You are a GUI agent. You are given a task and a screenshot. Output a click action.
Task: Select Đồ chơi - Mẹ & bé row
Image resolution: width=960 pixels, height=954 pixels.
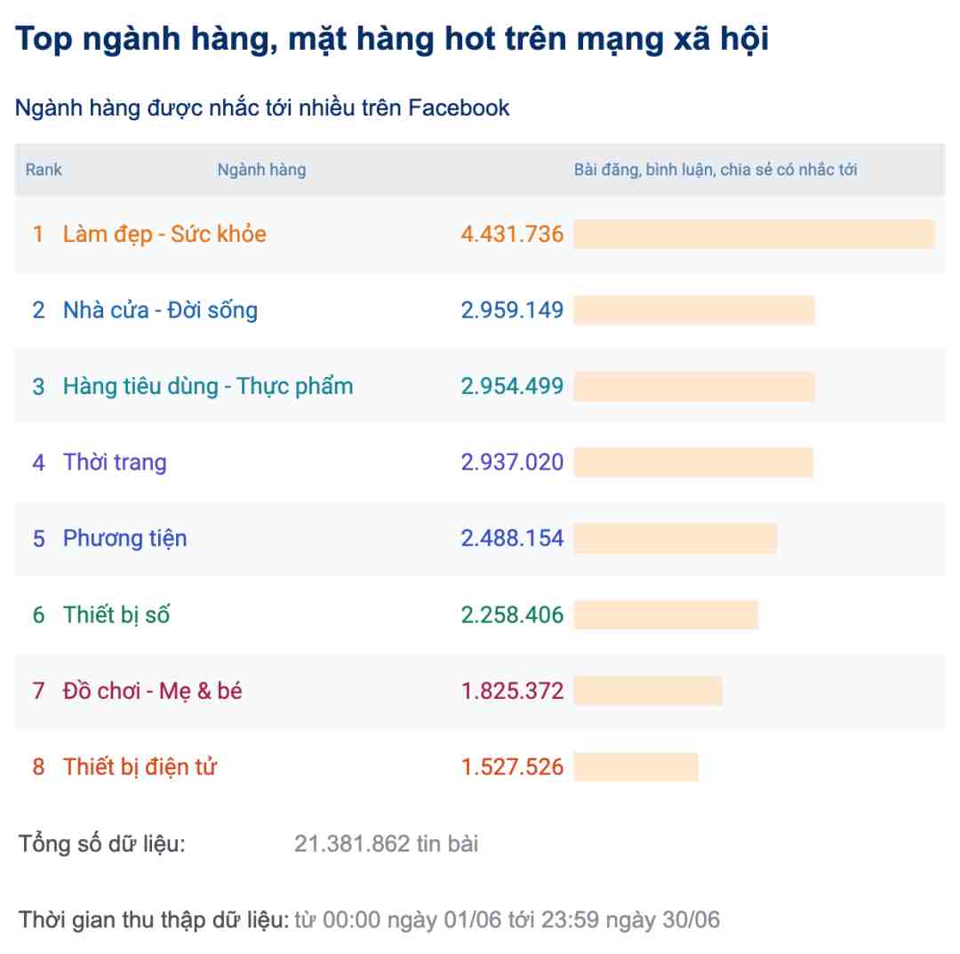479,692
